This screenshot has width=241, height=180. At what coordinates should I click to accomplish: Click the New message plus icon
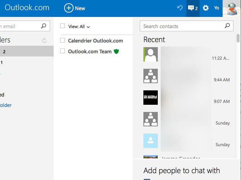pyautogui.click(x=68, y=8)
